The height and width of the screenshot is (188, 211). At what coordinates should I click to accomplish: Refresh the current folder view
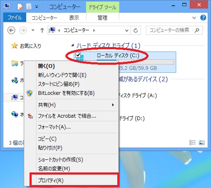click(x=135, y=30)
